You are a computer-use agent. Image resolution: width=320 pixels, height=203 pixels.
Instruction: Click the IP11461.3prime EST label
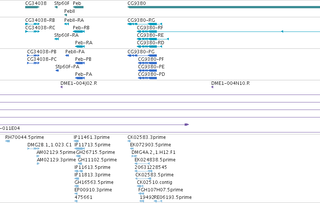[92, 137]
